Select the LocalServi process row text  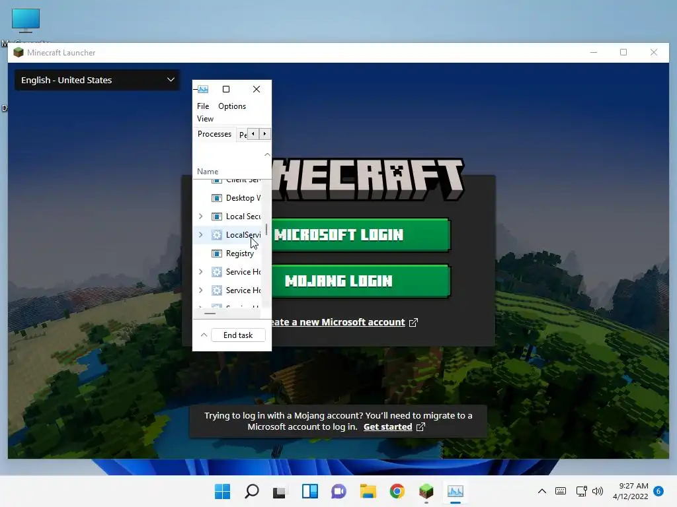tap(243, 235)
